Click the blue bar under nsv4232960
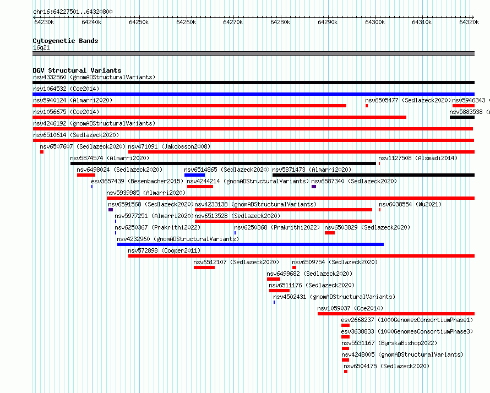 coord(251,244)
